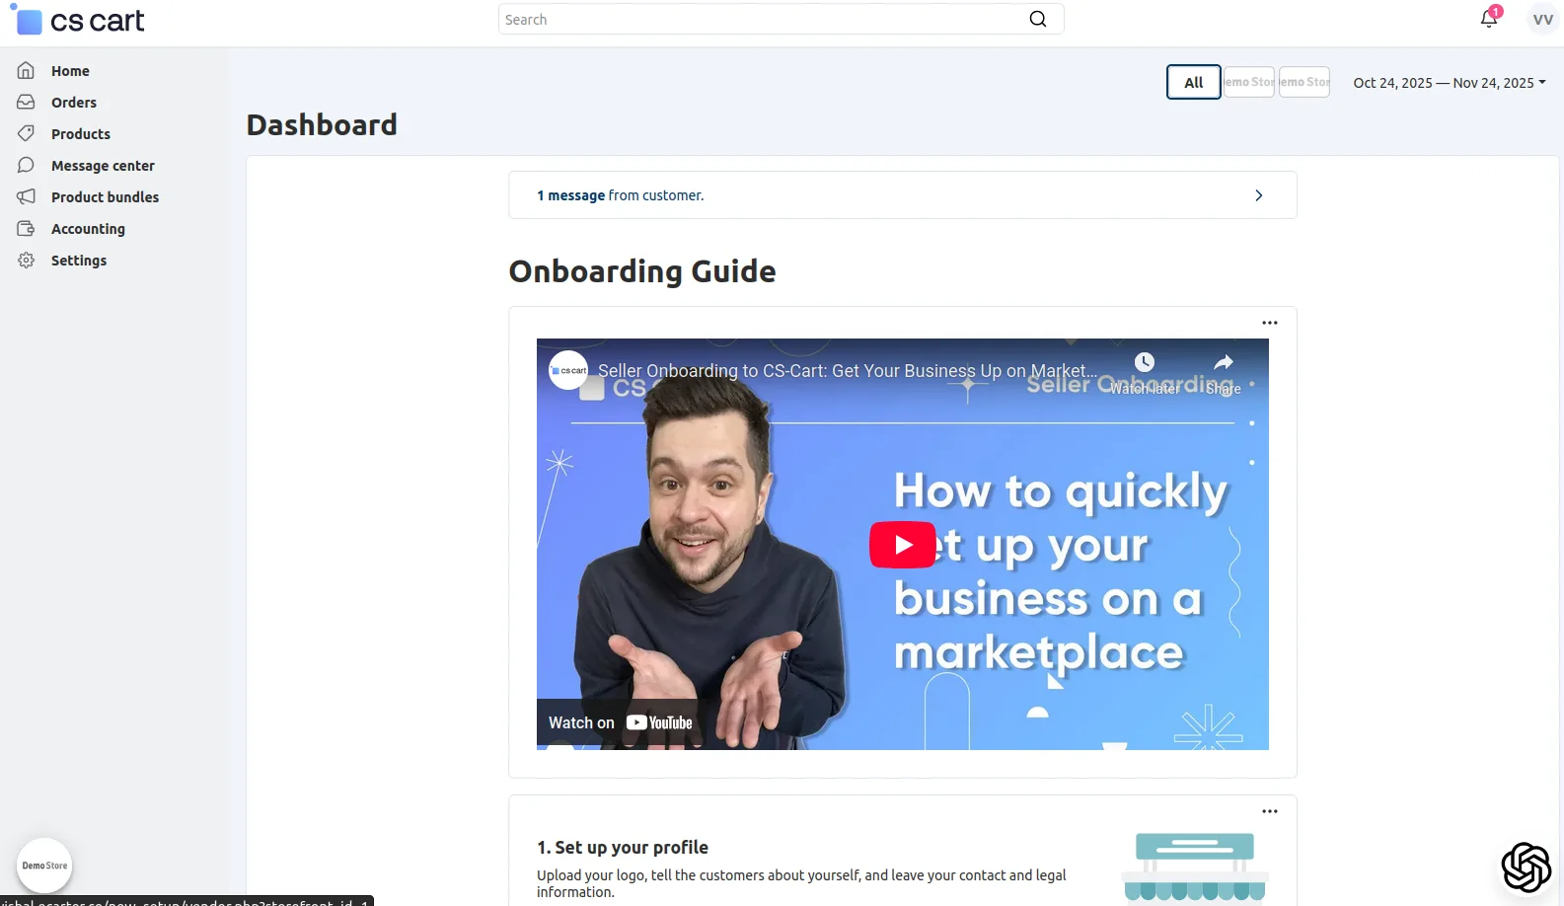The height and width of the screenshot is (906, 1564).
Task: Click the cs cart channel avatar on video
Action: [x=568, y=371]
